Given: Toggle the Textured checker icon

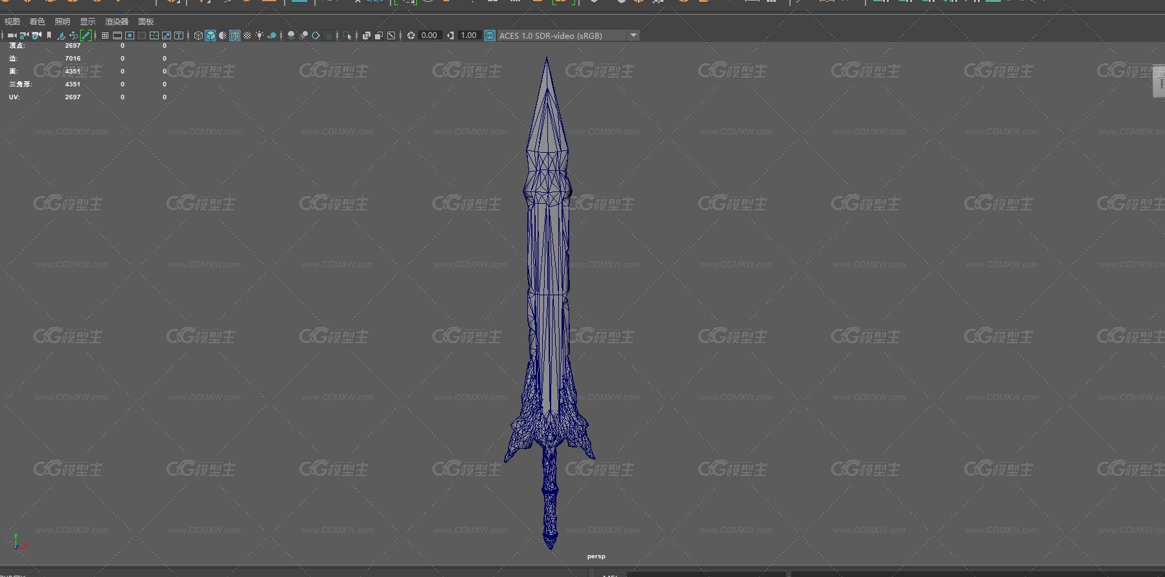Looking at the screenshot, I should click(x=247, y=35).
